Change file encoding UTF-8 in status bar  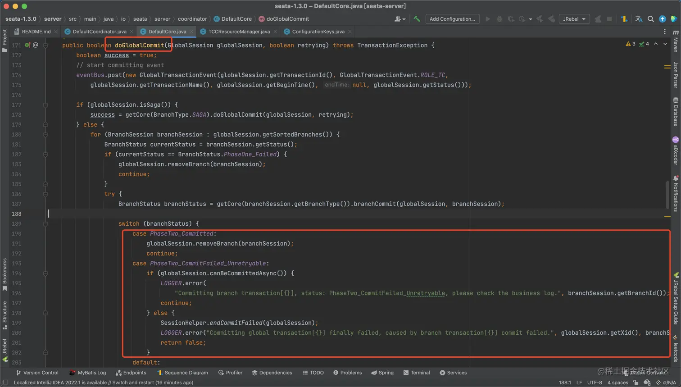click(595, 382)
